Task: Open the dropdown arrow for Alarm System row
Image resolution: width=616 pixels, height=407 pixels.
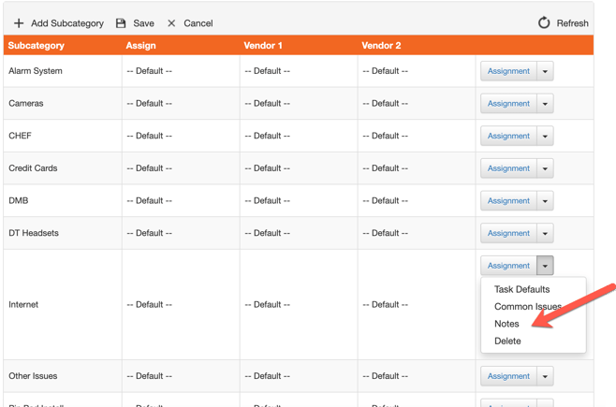Action: 545,71
